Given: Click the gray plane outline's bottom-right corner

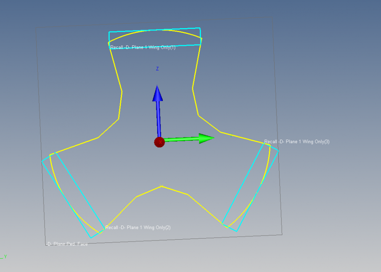Looking at the screenshot, I should click(x=282, y=234).
